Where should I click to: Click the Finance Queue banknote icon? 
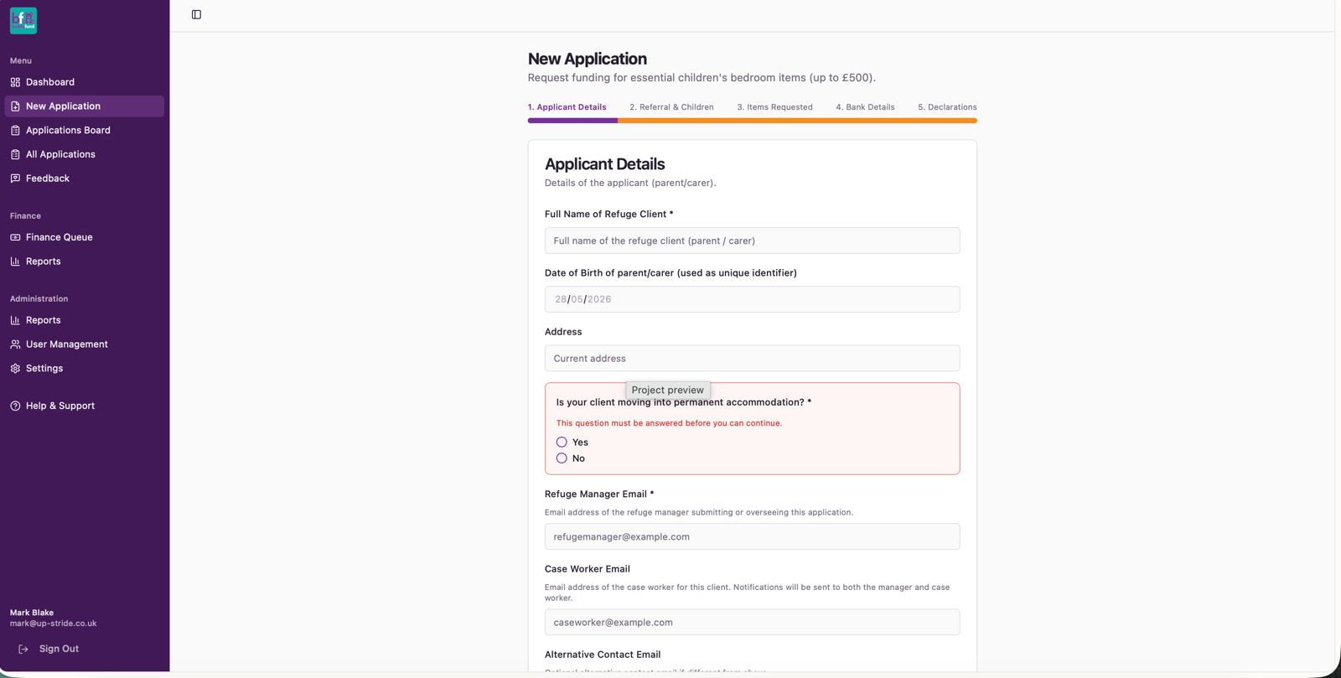[15, 237]
